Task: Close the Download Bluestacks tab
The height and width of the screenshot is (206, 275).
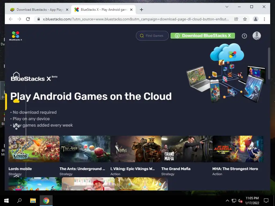Action: (67, 10)
